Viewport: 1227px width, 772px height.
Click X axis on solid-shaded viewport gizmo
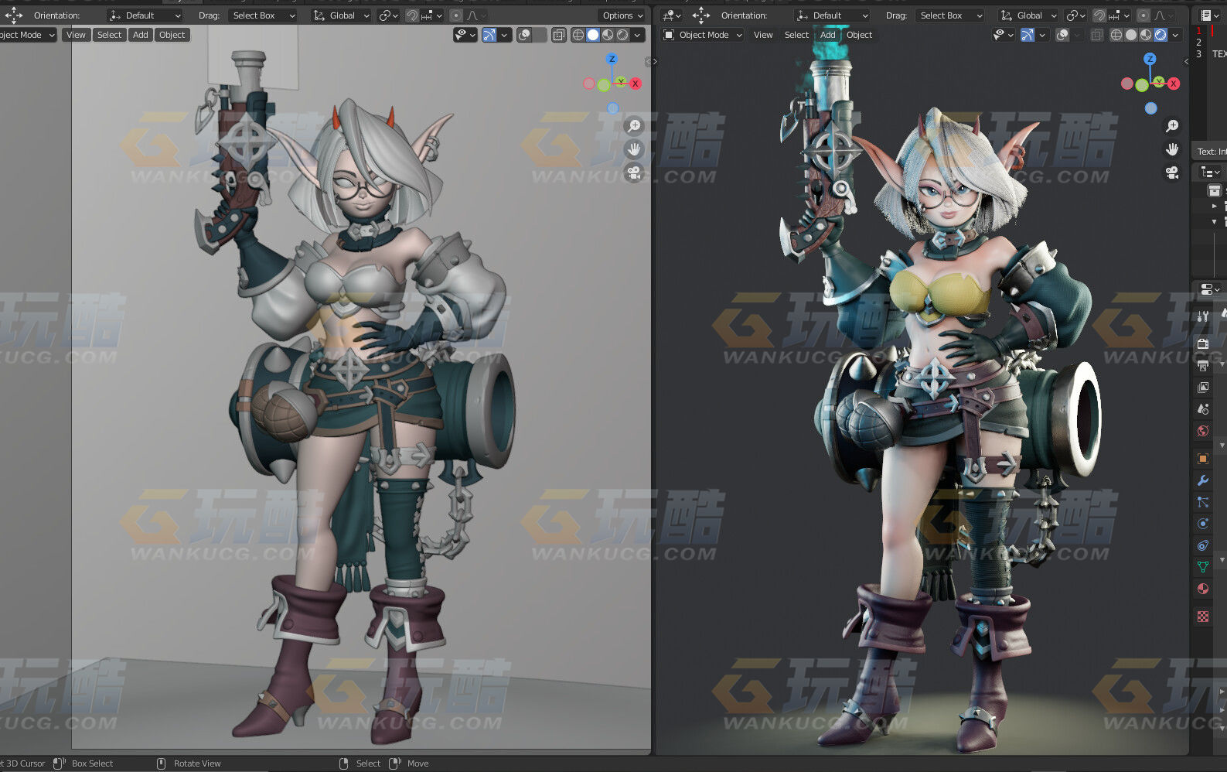636,84
